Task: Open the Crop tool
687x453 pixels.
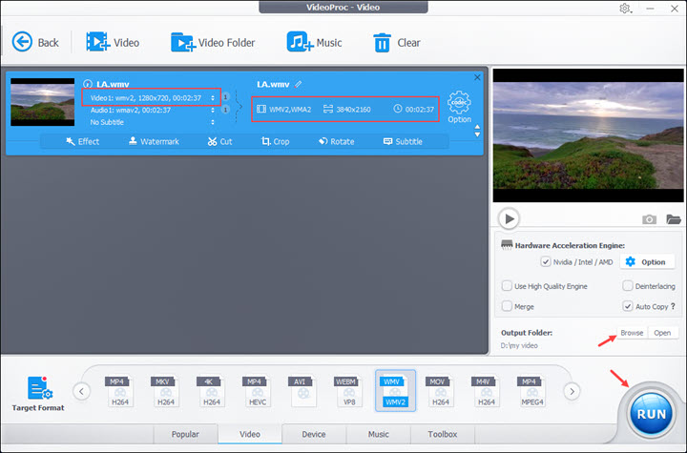Action: coord(275,141)
